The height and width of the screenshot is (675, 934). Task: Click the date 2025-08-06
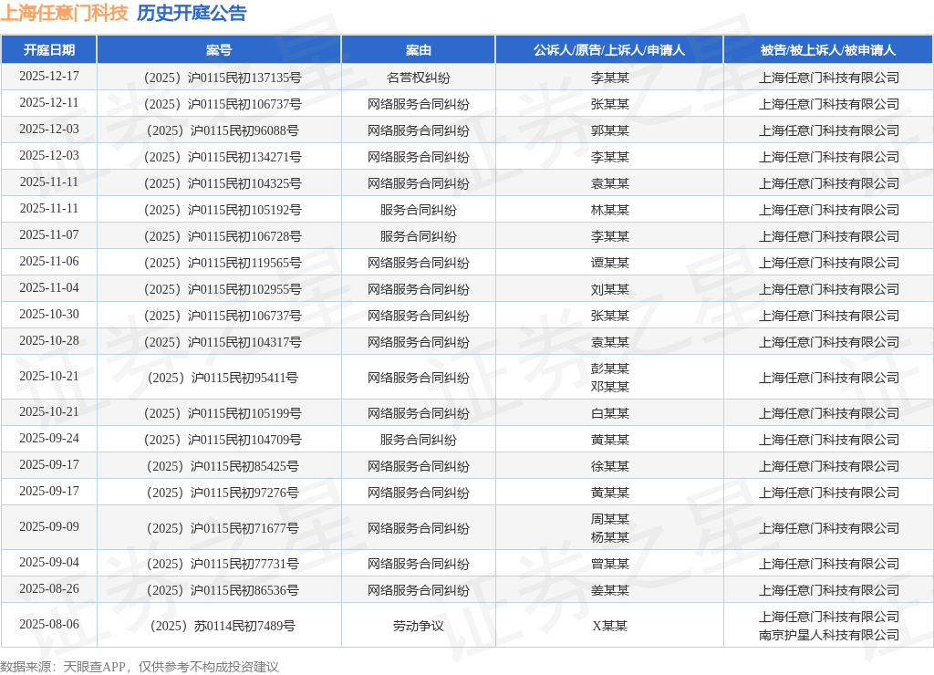click(49, 624)
